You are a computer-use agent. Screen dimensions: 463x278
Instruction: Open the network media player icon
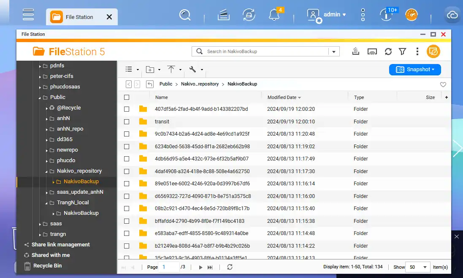coord(372,51)
